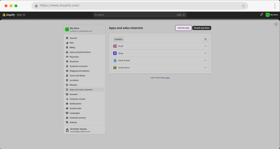Click the Domains icon in sidebar

click(67, 94)
